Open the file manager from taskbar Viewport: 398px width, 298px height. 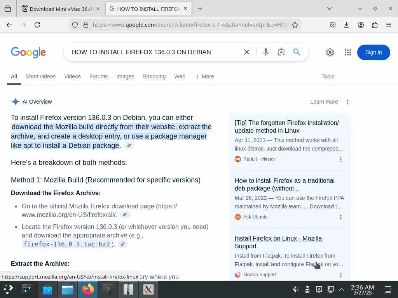(68, 289)
